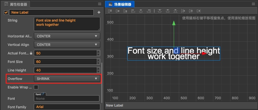
Task: Click the align top edges icon
Action: point(110,11)
